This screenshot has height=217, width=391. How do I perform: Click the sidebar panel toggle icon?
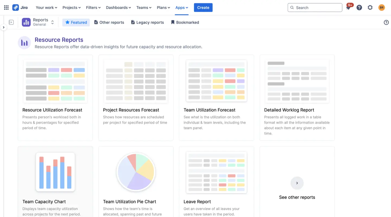click(11, 22)
